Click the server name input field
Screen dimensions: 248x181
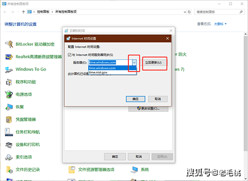coord(110,63)
